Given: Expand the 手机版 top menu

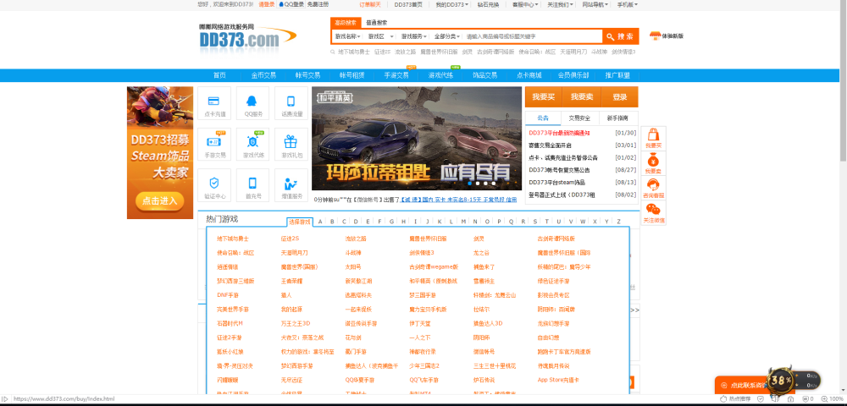Looking at the screenshot, I should [627, 4].
